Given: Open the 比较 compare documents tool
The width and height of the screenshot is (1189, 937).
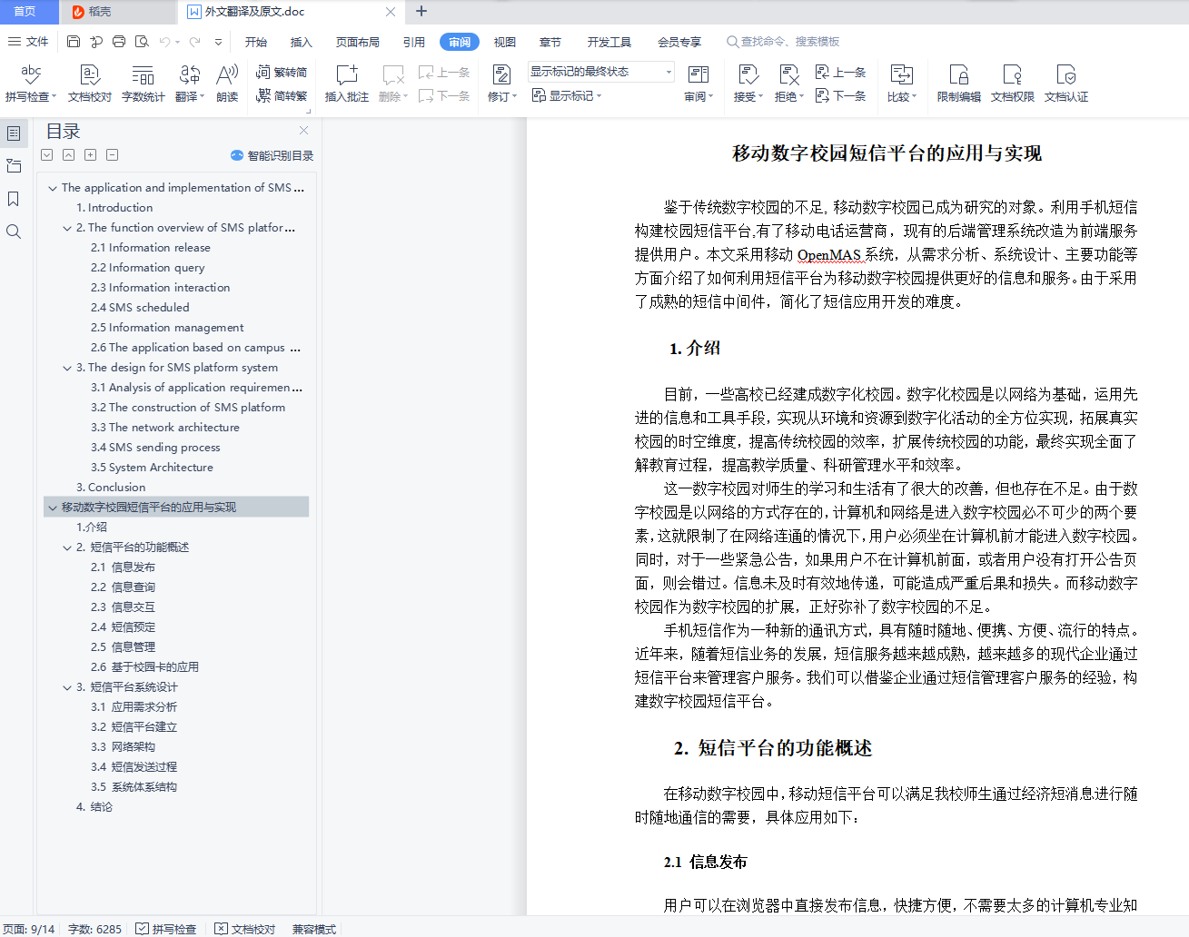Looking at the screenshot, I should [x=901, y=83].
